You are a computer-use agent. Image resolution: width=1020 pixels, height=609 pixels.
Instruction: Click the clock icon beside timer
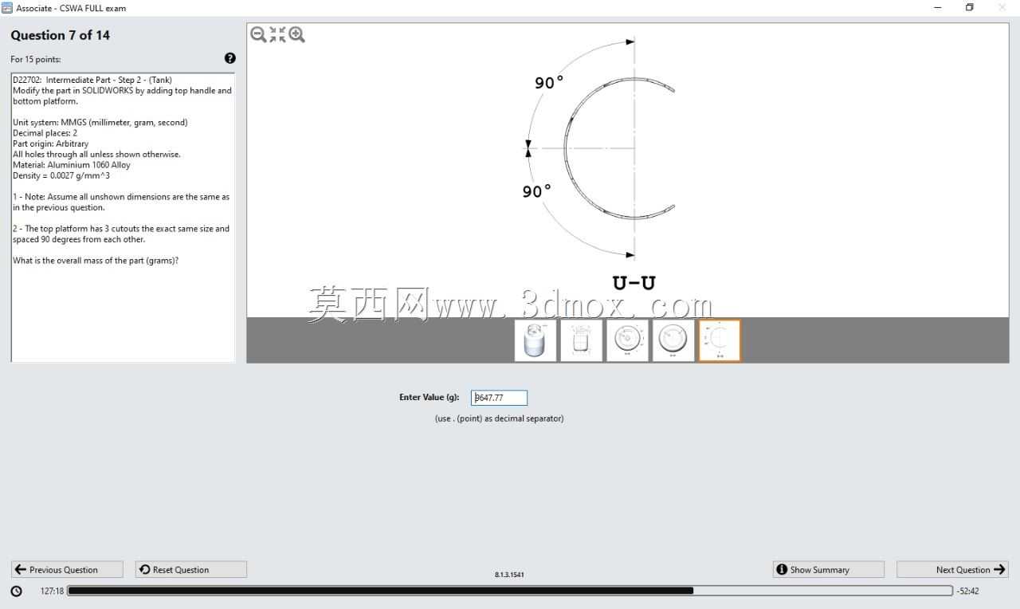point(17,591)
